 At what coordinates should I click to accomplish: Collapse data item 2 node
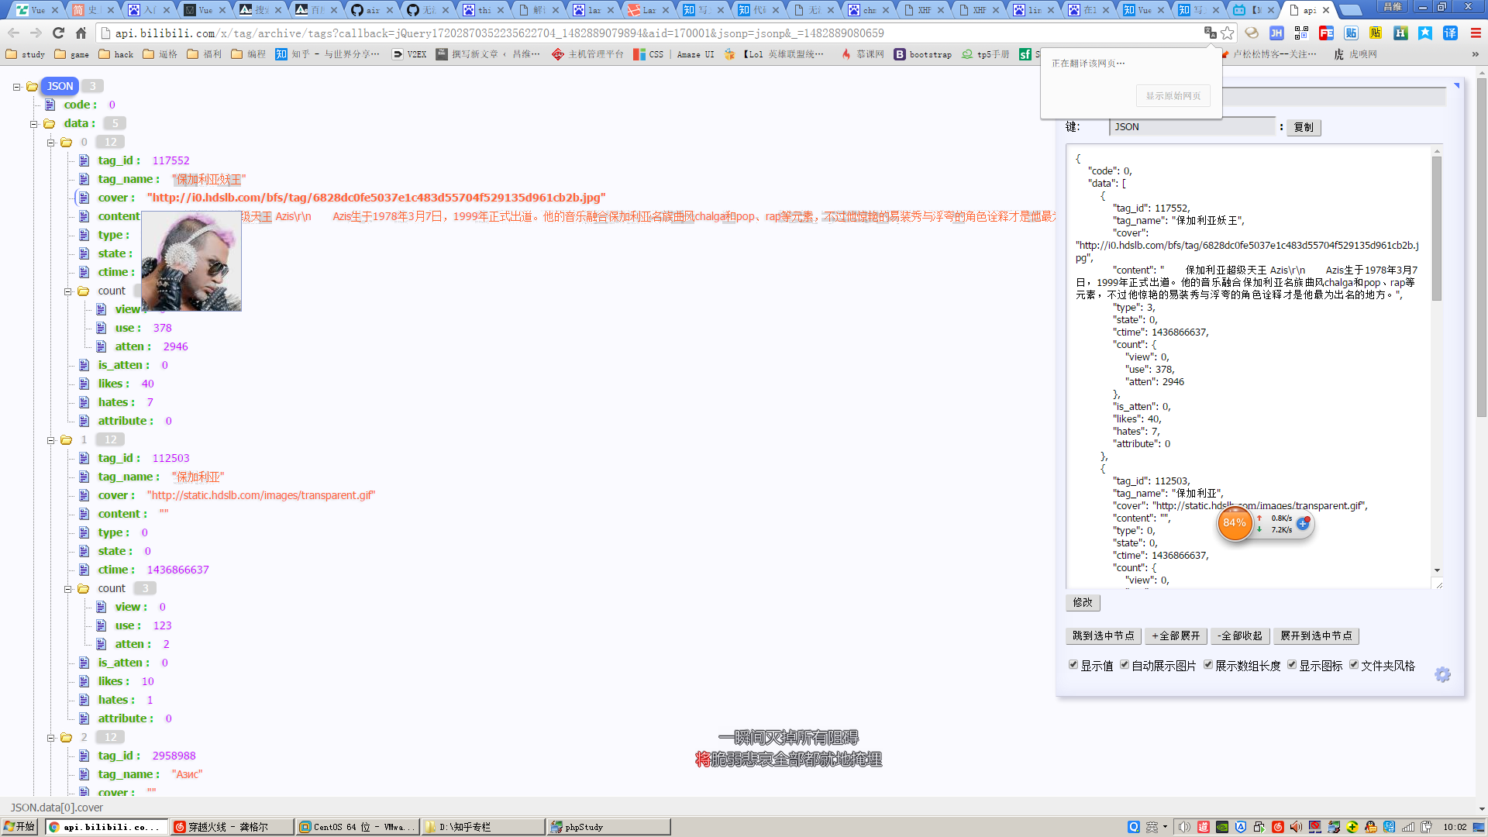[x=50, y=738]
